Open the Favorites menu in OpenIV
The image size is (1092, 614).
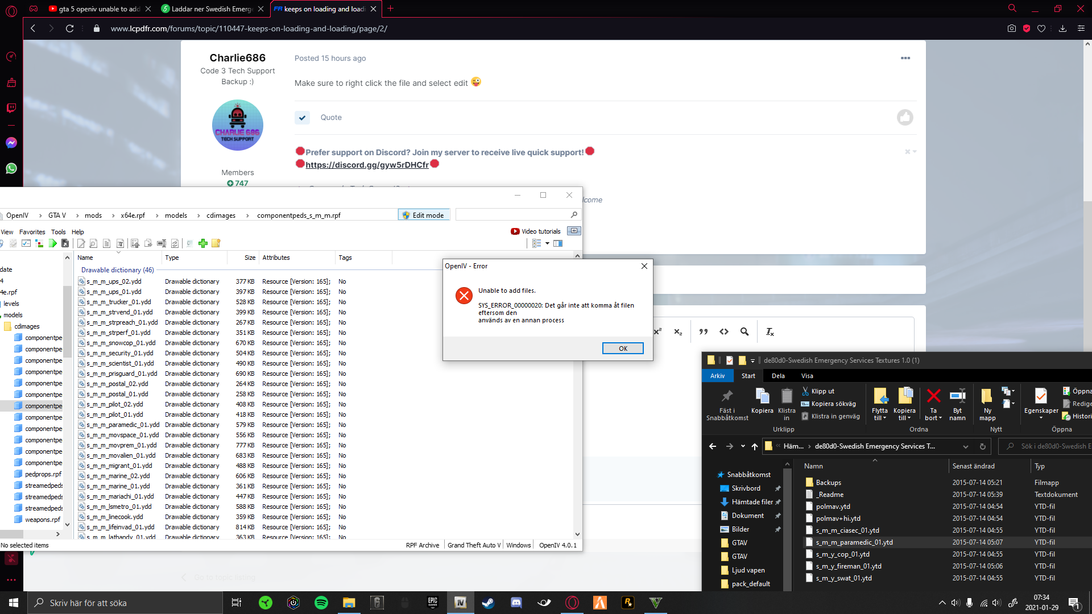[32, 232]
